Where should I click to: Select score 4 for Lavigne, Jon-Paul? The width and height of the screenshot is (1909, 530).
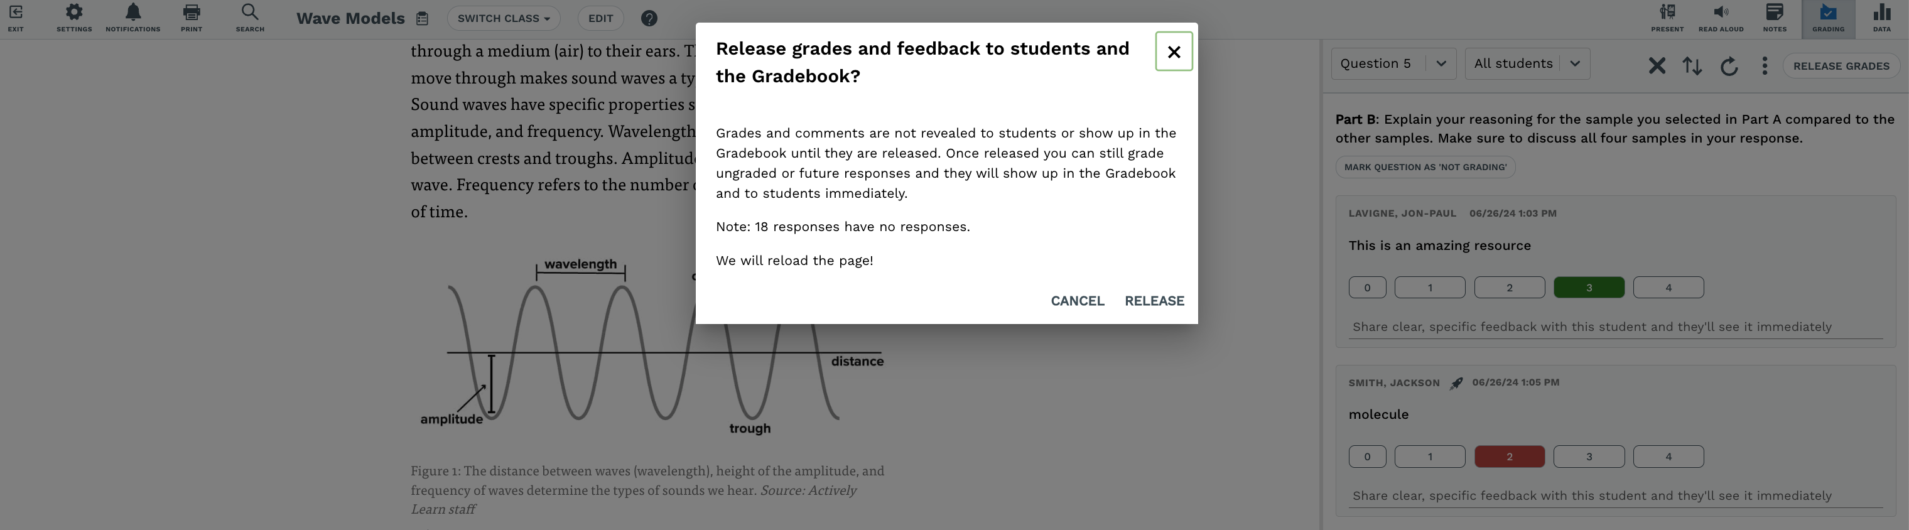pyautogui.click(x=1668, y=288)
